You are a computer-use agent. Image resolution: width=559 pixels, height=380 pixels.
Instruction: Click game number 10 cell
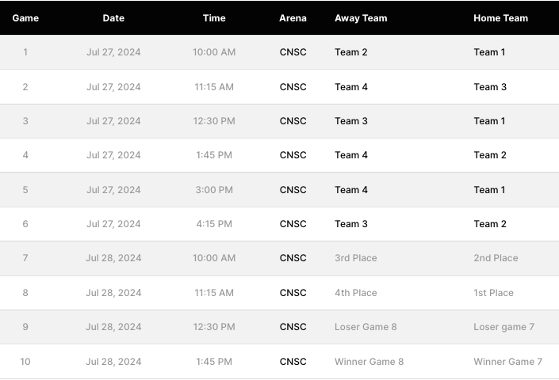pyautogui.click(x=25, y=362)
